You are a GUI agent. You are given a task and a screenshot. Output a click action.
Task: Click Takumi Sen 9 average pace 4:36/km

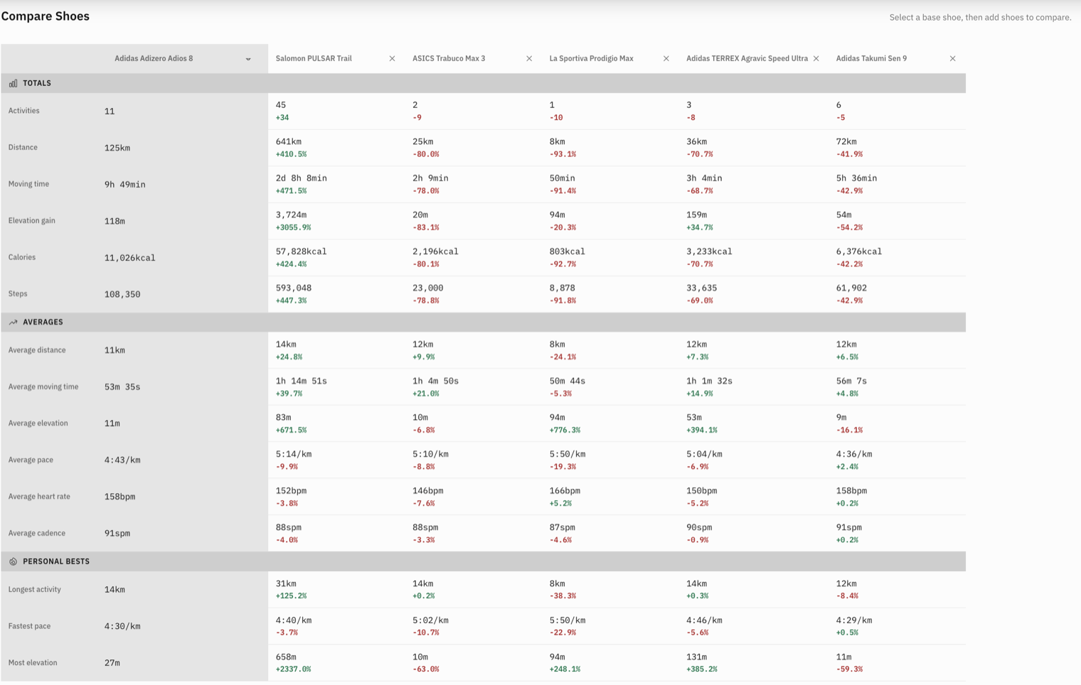pyautogui.click(x=854, y=454)
